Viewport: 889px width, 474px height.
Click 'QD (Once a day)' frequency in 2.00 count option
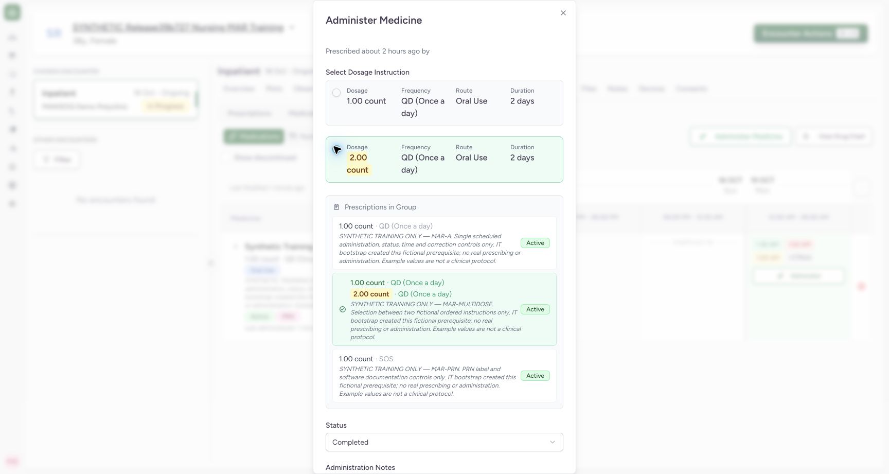pos(423,164)
